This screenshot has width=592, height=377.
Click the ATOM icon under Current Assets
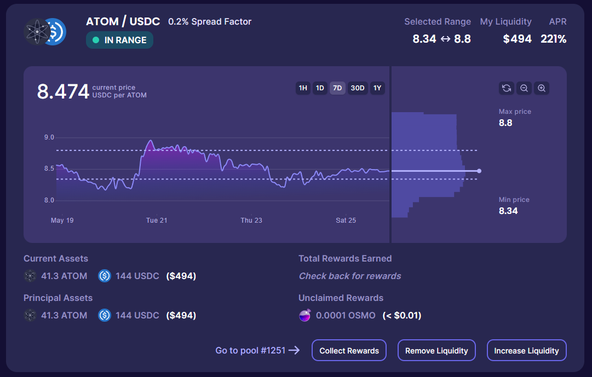coord(30,276)
